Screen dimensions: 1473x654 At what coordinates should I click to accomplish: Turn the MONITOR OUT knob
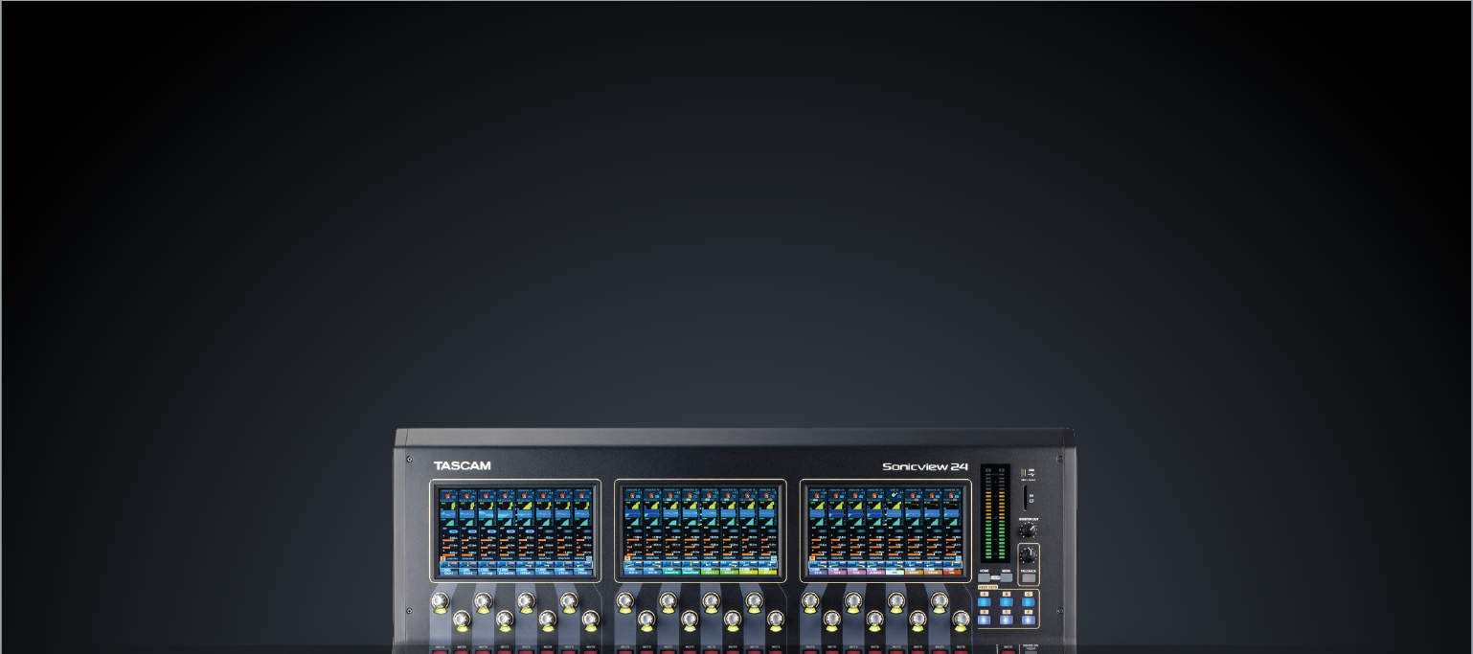pos(1028,530)
